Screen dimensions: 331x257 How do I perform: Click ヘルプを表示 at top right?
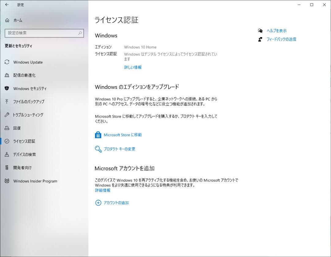pyautogui.click(x=277, y=31)
